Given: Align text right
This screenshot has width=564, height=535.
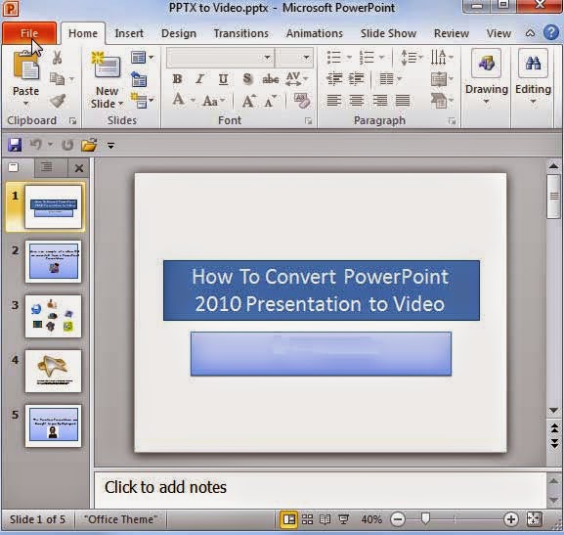Looking at the screenshot, I should [380, 101].
